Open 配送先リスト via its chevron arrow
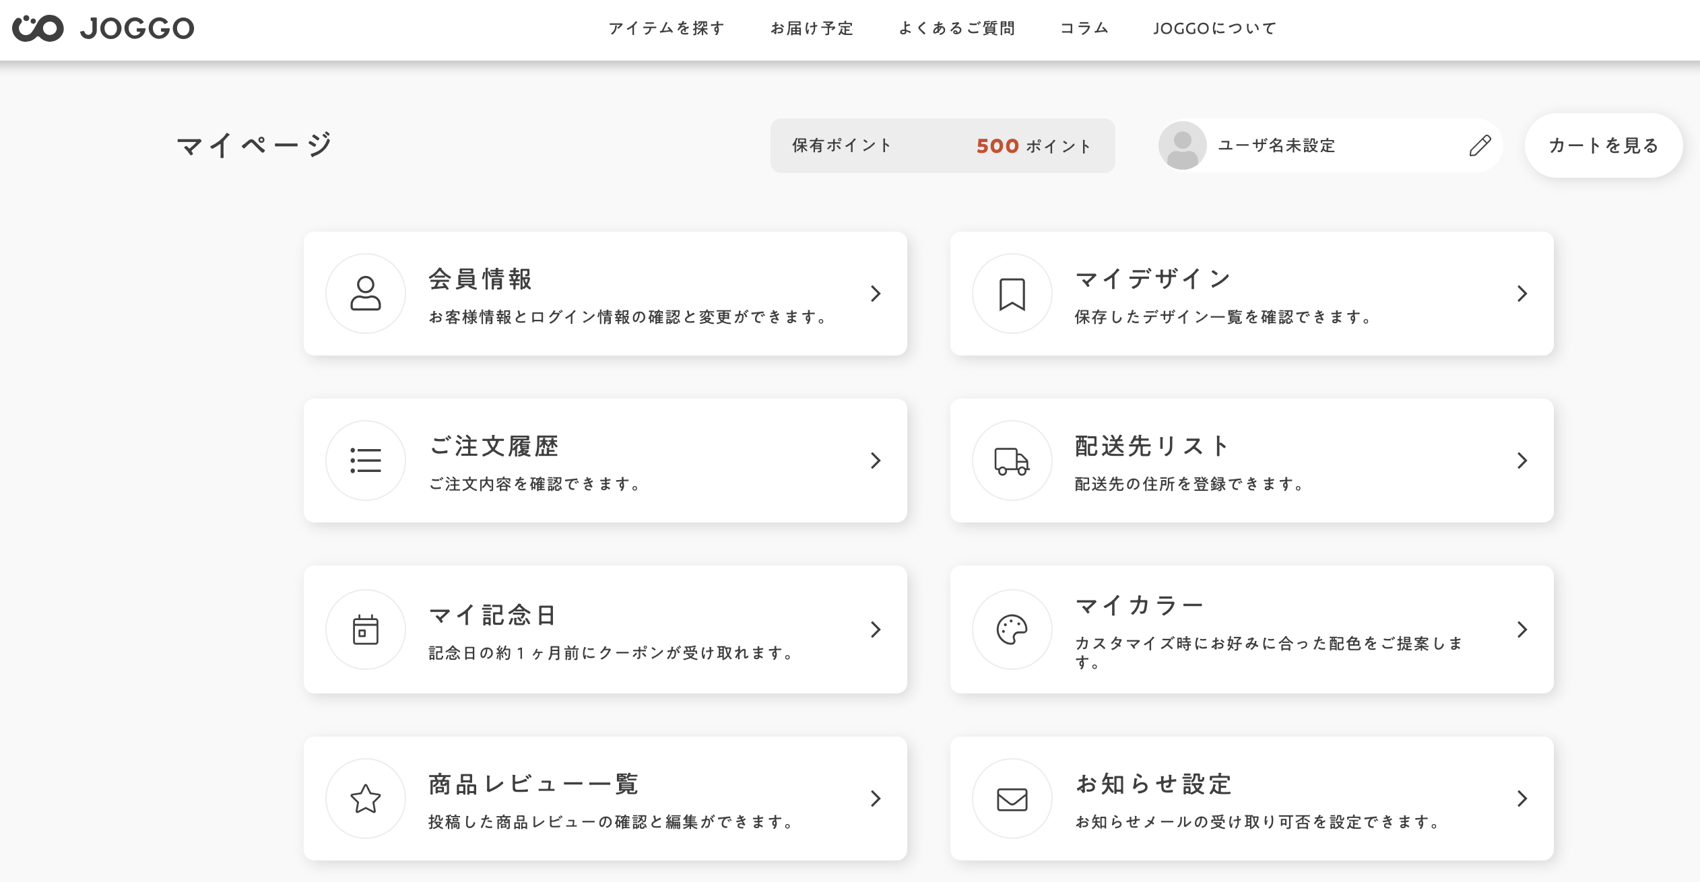 point(1522,461)
